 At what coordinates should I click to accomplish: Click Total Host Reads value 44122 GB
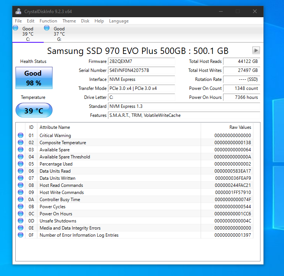pos(242,61)
